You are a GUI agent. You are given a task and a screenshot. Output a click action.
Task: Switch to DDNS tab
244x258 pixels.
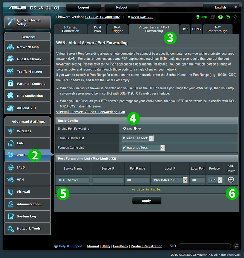coord(196,29)
